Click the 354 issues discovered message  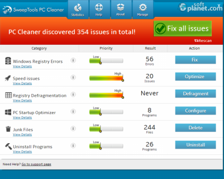(72, 32)
